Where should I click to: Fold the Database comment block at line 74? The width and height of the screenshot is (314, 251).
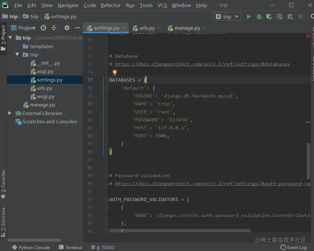click(x=107, y=56)
